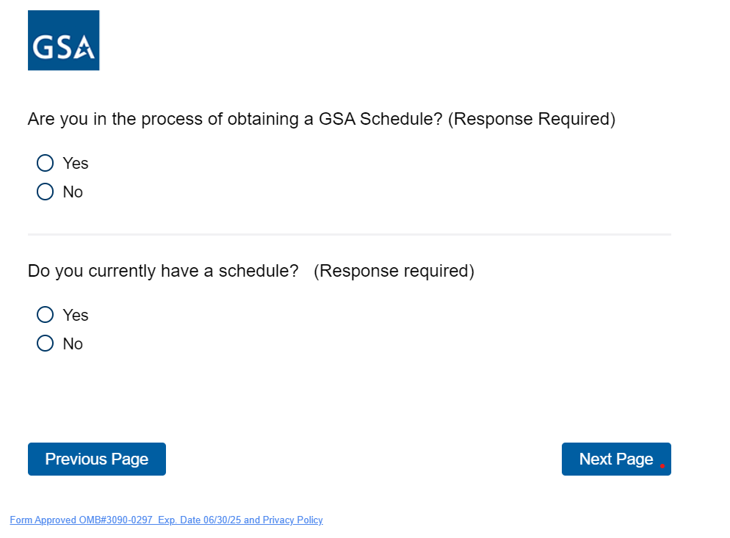Click the '(Response required)' note on the second question
This screenshot has height=538, width=730.
(x=394, y=271)
